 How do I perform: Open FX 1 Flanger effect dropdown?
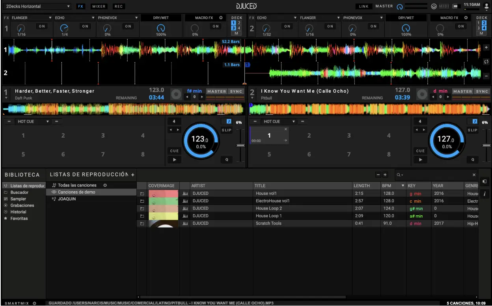32,18
